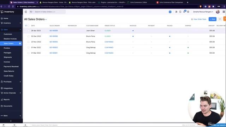Screen dimensions: 226x127
Task: Open the three-dots more actions button
Action: click(220, 19)
